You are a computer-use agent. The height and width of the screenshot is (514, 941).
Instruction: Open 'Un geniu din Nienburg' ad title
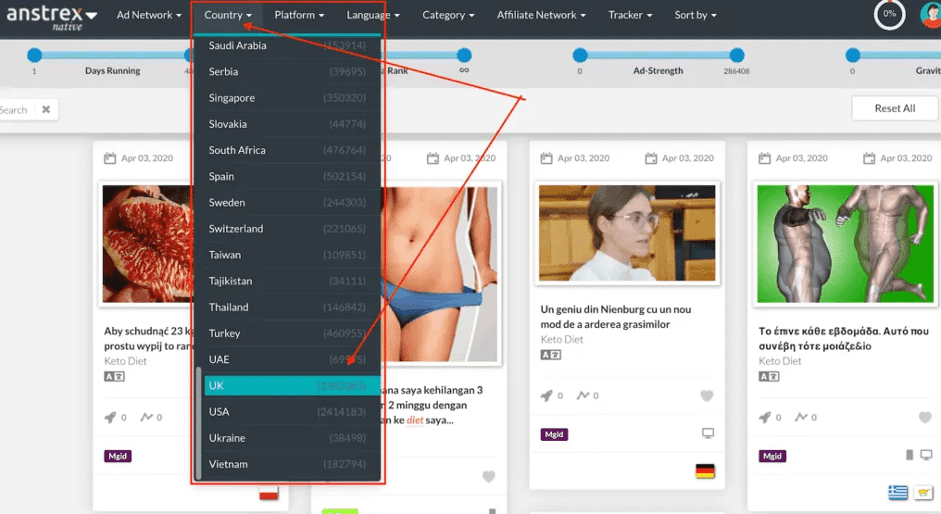616,317
